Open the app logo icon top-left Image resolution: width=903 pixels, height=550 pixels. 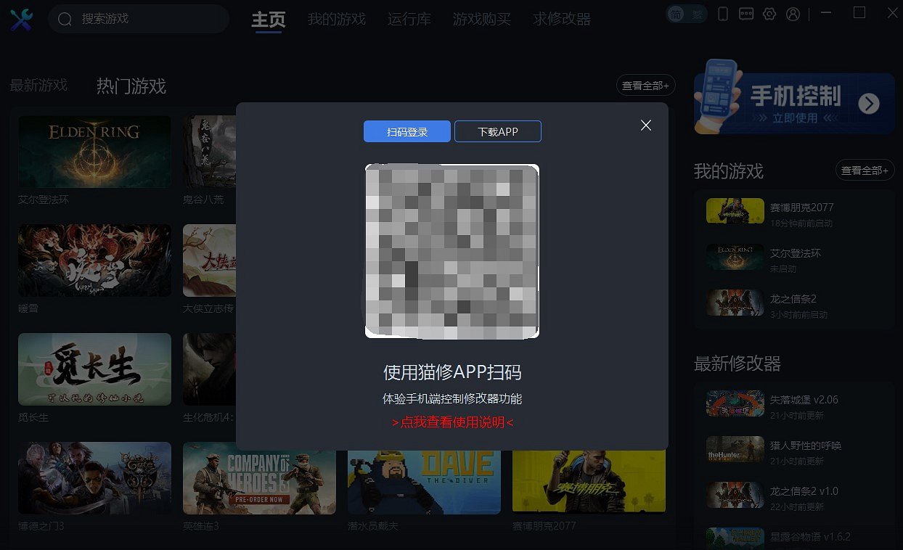20,18
